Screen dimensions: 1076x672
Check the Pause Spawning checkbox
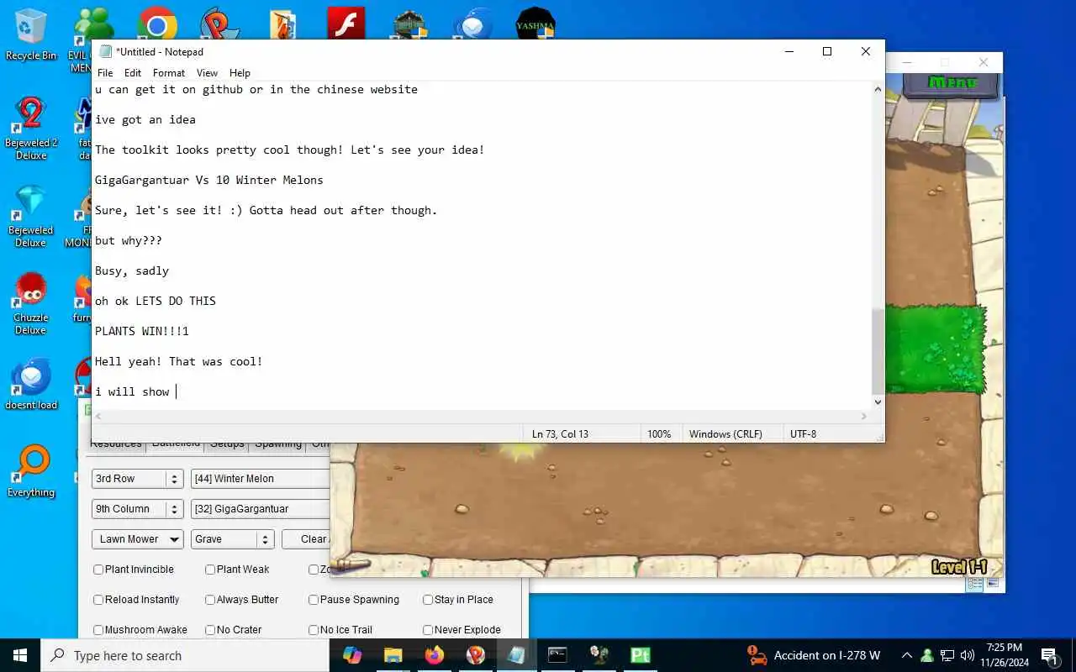pyautogui.click(x=314, y=600)
